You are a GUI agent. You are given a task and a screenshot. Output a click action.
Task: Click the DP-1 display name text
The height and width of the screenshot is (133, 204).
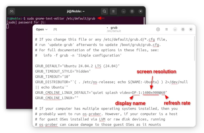(136, 93)
